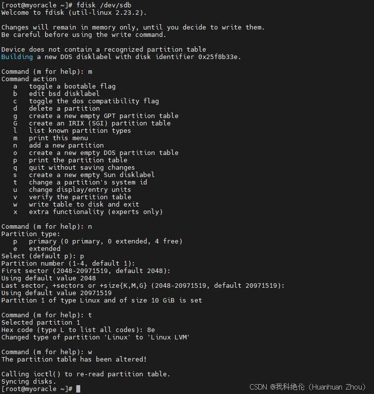Click the 'Select (default p): p' line
Viewport: 374px width, 394px height.
(x=42, y=256)
